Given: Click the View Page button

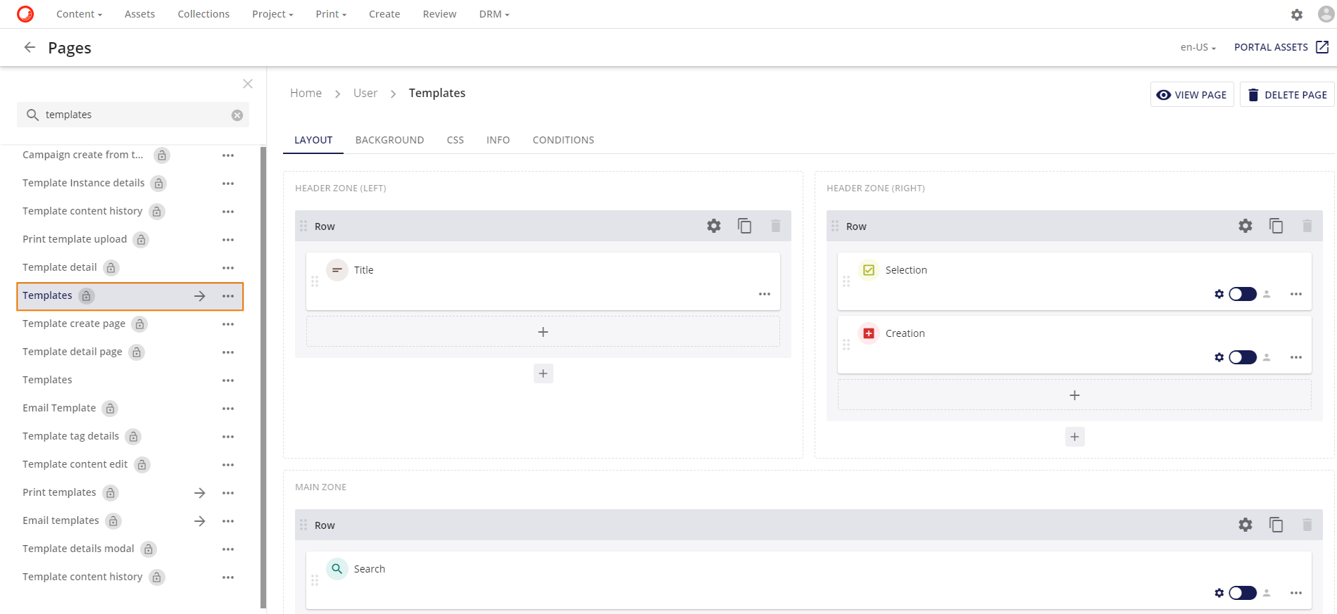Looking at the screenshot, I should pos(1191,95).
